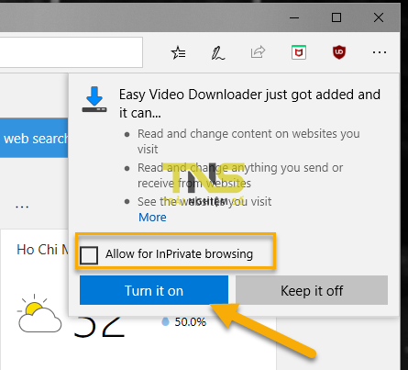The image size is (408, 370).
Task: Click the web search button
Action: pos(34,138)
